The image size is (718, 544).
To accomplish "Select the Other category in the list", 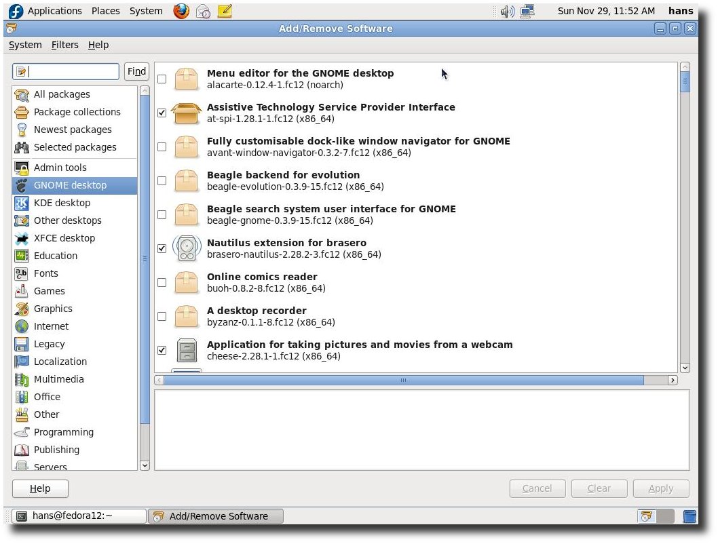I will [75, 414].
